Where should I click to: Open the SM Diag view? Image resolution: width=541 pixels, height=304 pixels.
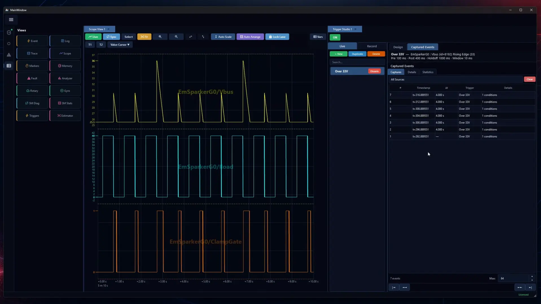(32, 103)
